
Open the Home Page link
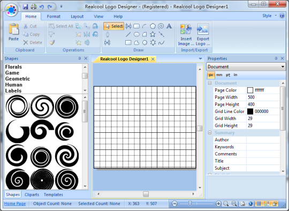[x=15, y=204]
